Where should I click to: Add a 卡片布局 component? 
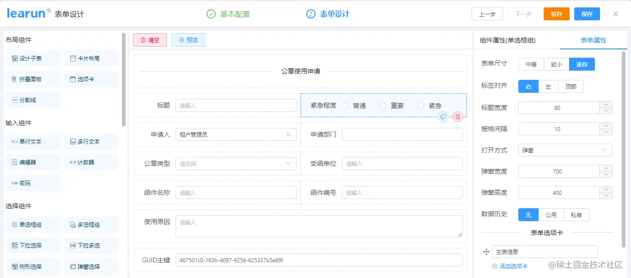pyautogui.click(x=91, y=59)
